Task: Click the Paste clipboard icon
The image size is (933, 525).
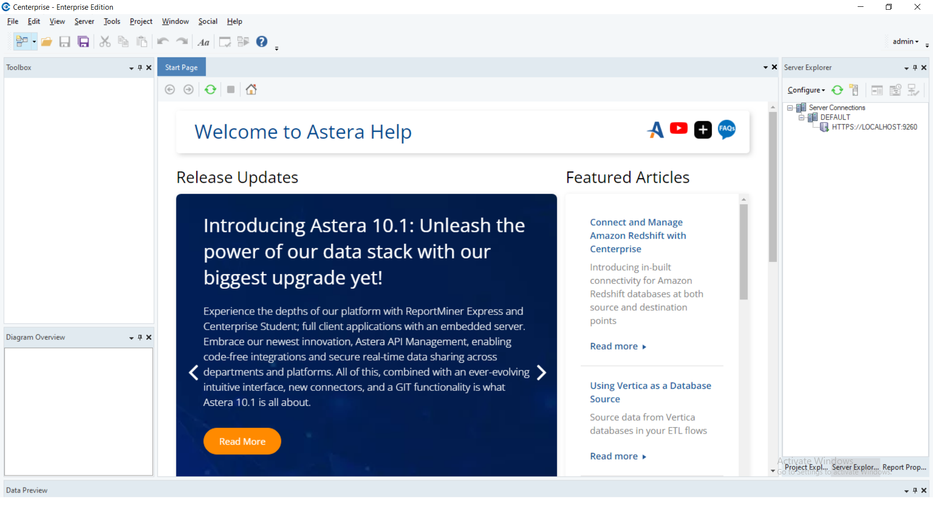Action: tap(142, 41)
